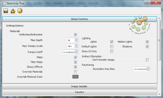Toggle the Reflection/Refraction checkbox
This screenshot has height=98, width=163.
(x=76, y=35)
